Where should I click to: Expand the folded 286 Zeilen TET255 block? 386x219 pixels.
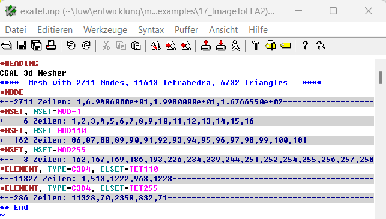coord(187,198)
